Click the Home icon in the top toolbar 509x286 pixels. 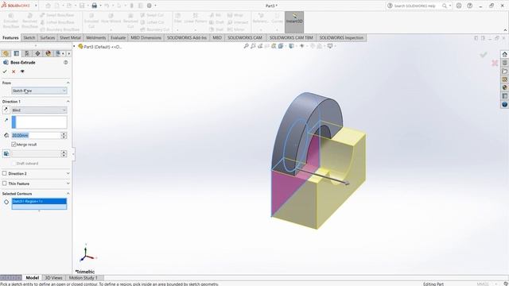point(48,6)
